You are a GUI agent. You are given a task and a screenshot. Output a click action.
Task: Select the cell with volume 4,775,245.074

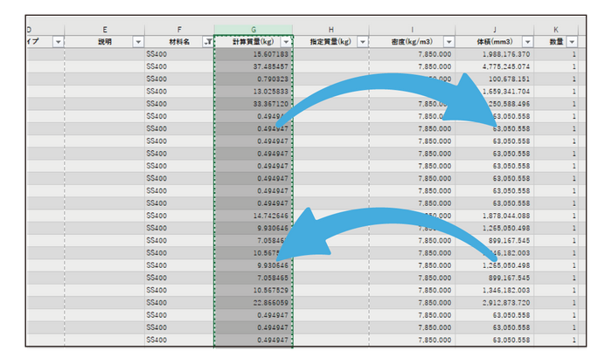pos(494,66)
